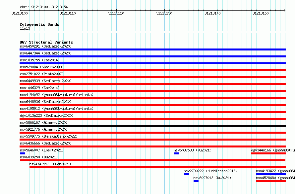
Task: Select the blue bar under nsv6447344
Action: pos(152,56)
